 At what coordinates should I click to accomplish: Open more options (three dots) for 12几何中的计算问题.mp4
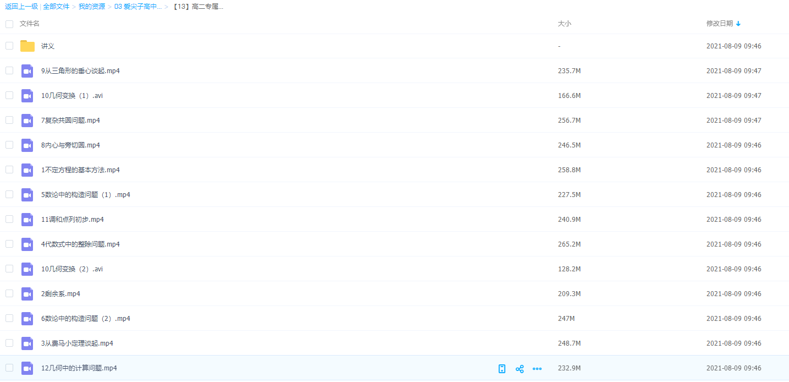[x=537, y=369]
